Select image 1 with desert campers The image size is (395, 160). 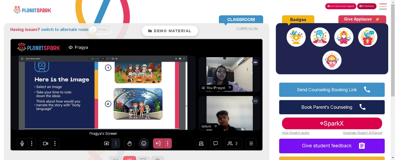click(x=138, y=73)
